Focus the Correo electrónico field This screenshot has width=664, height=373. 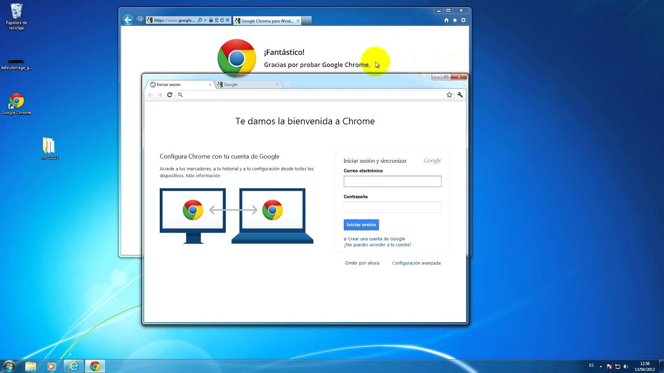click(x=392, y=181)
